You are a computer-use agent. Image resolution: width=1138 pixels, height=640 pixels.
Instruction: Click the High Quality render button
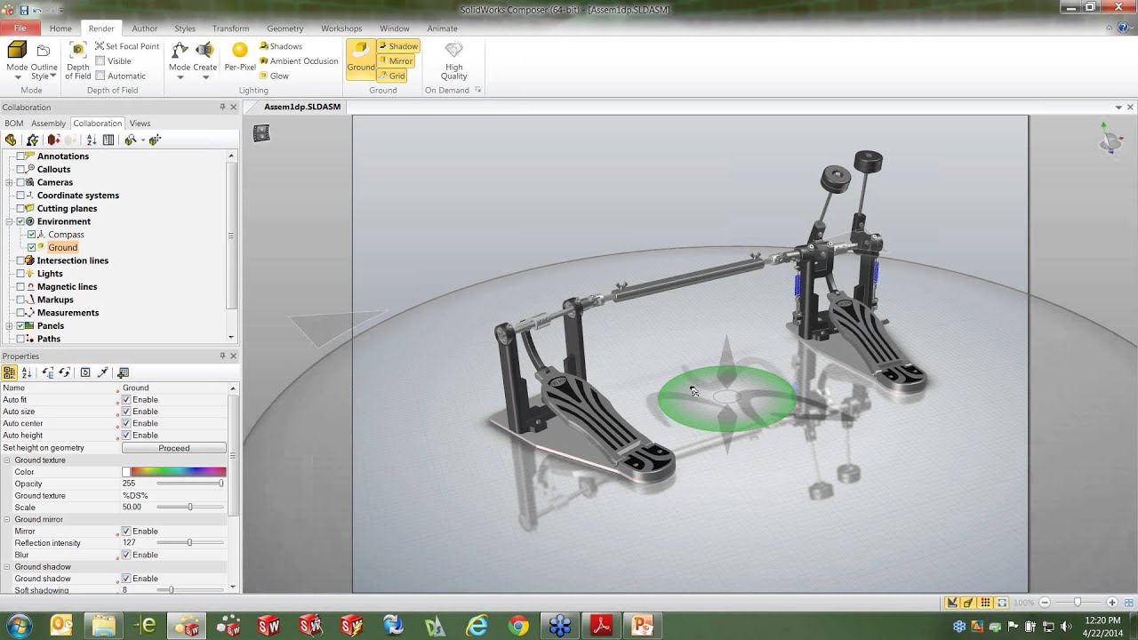(x=453, y=60)
